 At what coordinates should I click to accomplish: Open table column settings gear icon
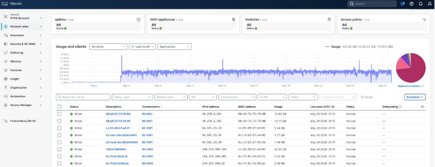(422, 107)
